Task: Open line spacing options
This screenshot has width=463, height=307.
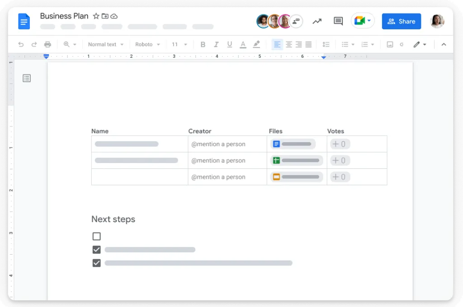Action: 326,44
